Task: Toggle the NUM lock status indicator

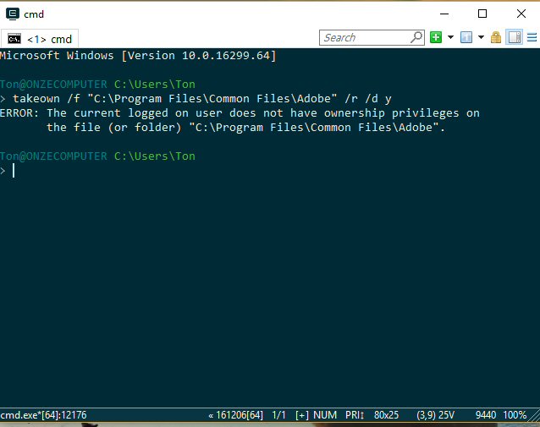Action: pos(325,415)
